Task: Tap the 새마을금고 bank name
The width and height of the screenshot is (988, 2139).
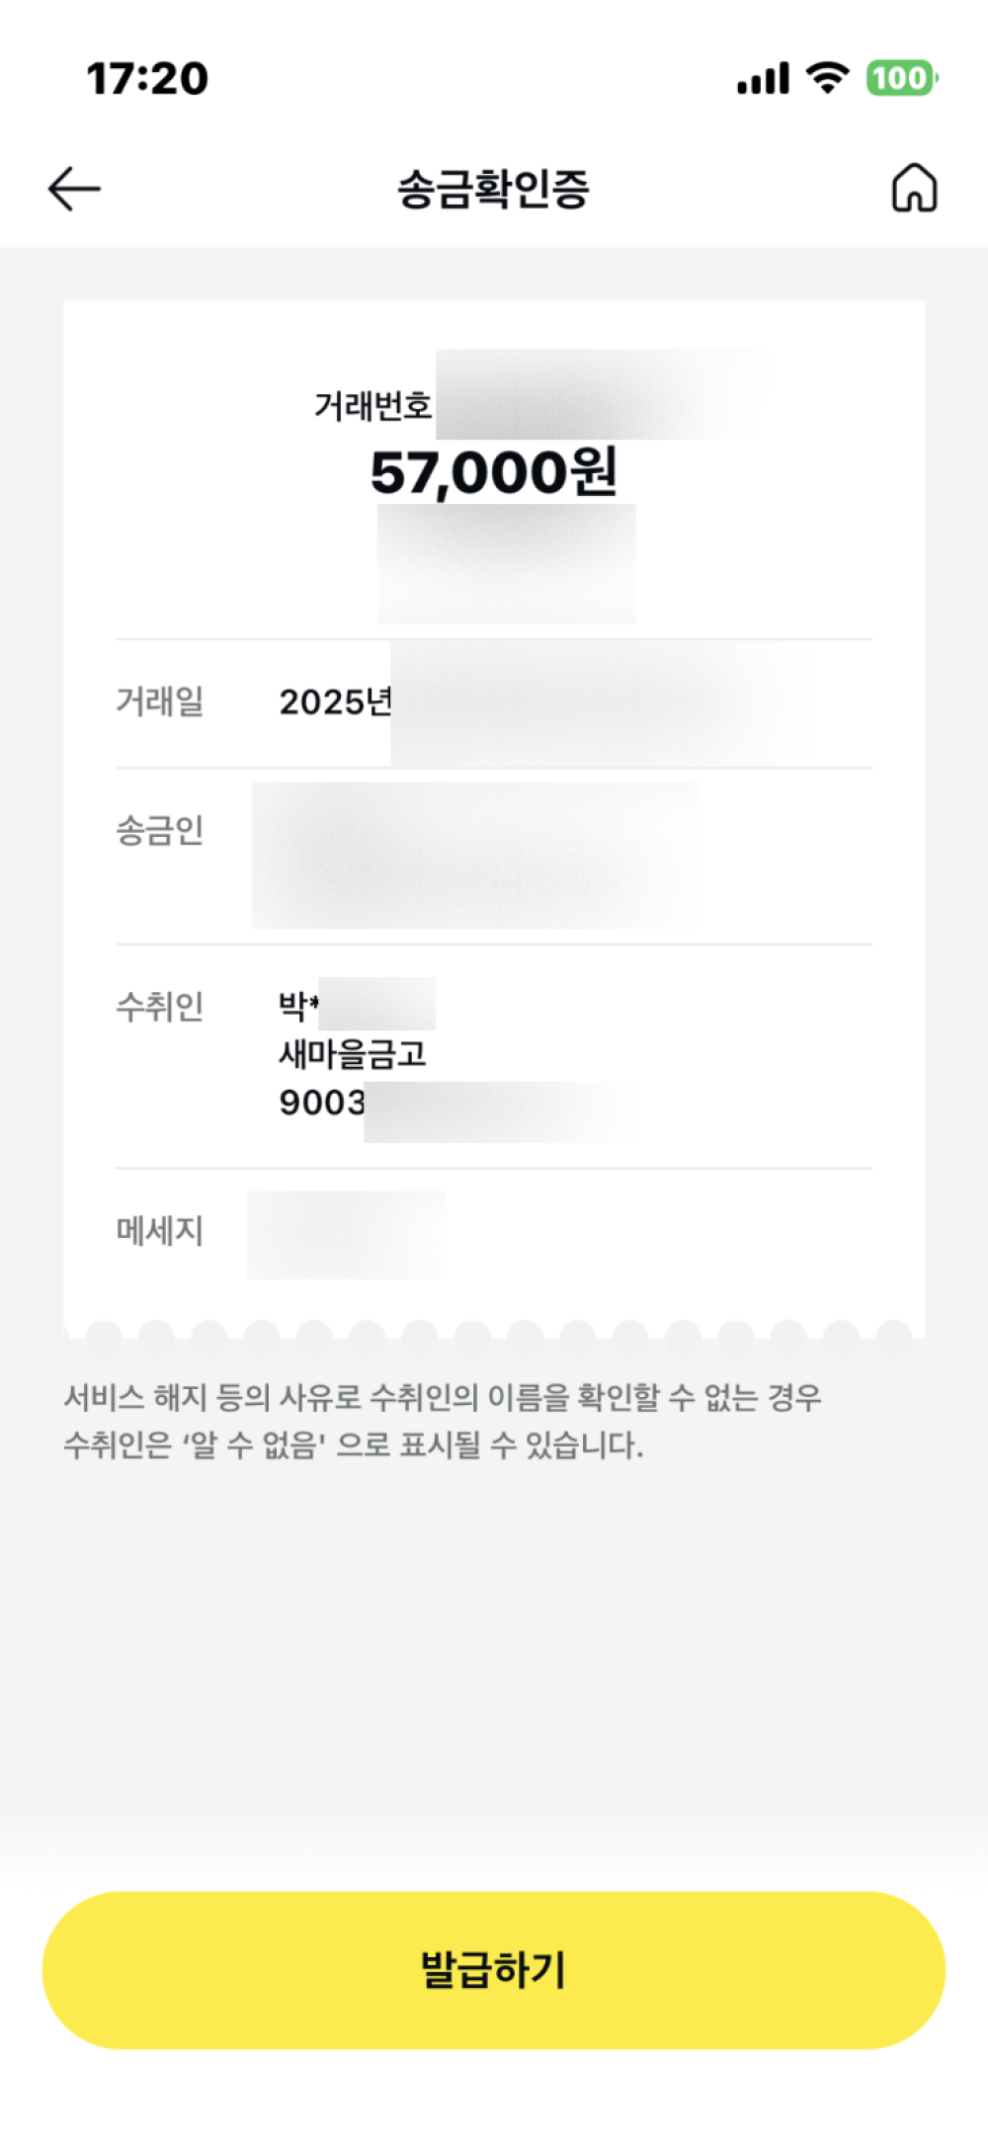Action: tap(353, 1054)
